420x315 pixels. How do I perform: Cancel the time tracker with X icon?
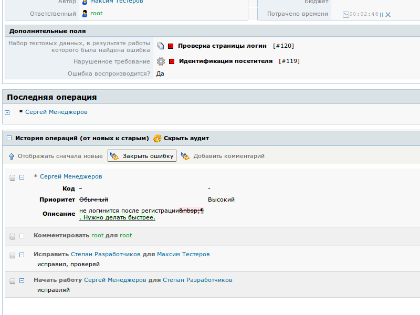pos(388,14)
